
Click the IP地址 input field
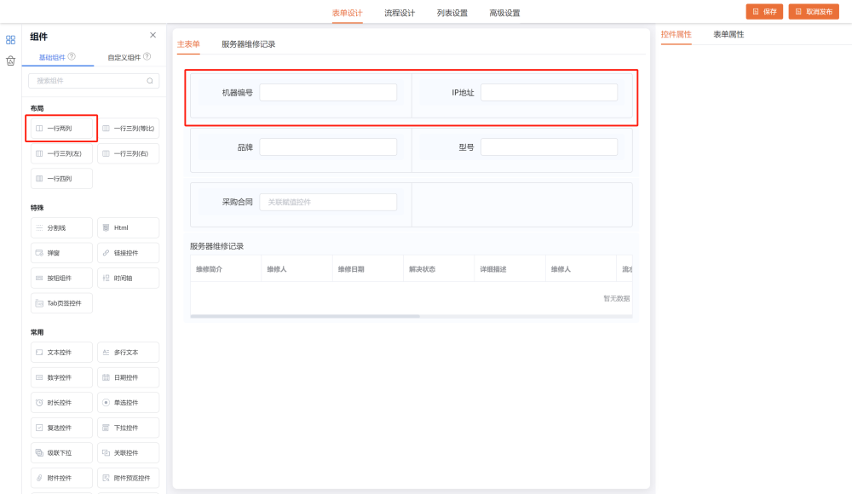549,93
